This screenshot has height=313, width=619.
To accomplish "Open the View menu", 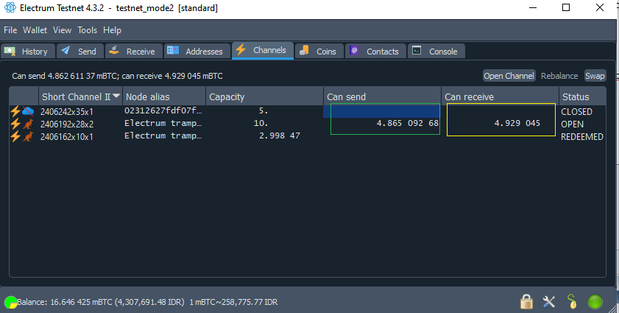I will coord(62,30).
